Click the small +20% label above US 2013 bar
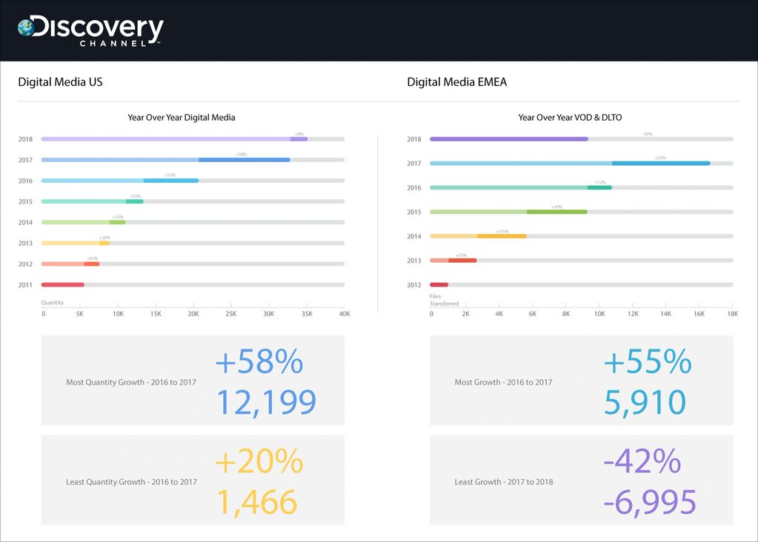Screen dimensions: 758x542 105,238
